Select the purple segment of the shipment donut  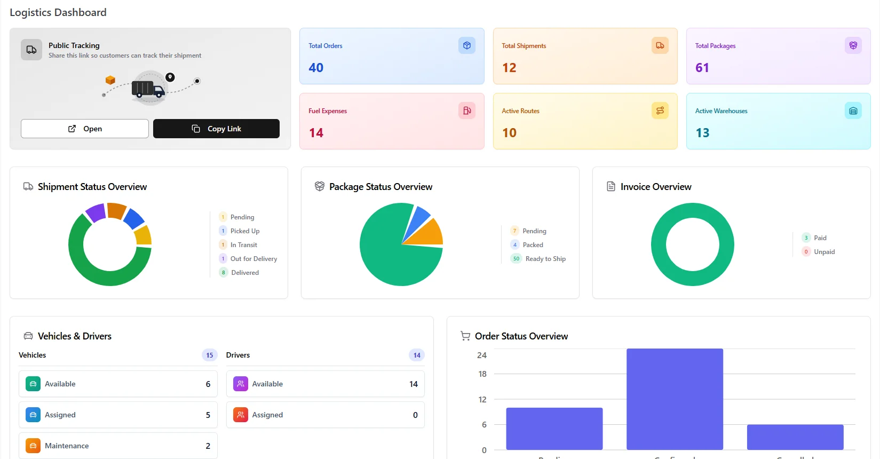tap(96, 213)
